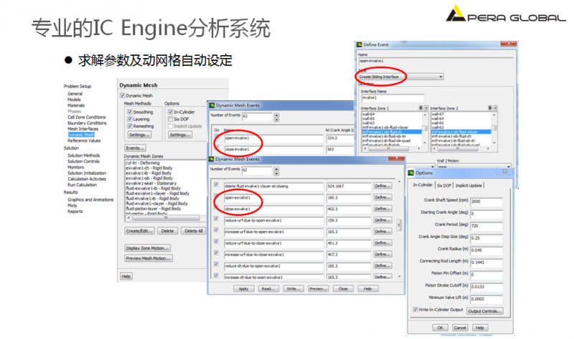Click Cancel in the Options dialog
The width and height of the screenshot is (574, 339).
tap(460, 328)
